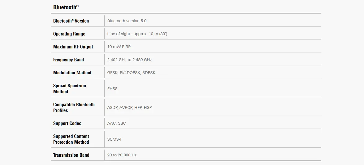The image size is (364, 165).
Task: Select the Support Codec label
Action: (x=67, y=123)
